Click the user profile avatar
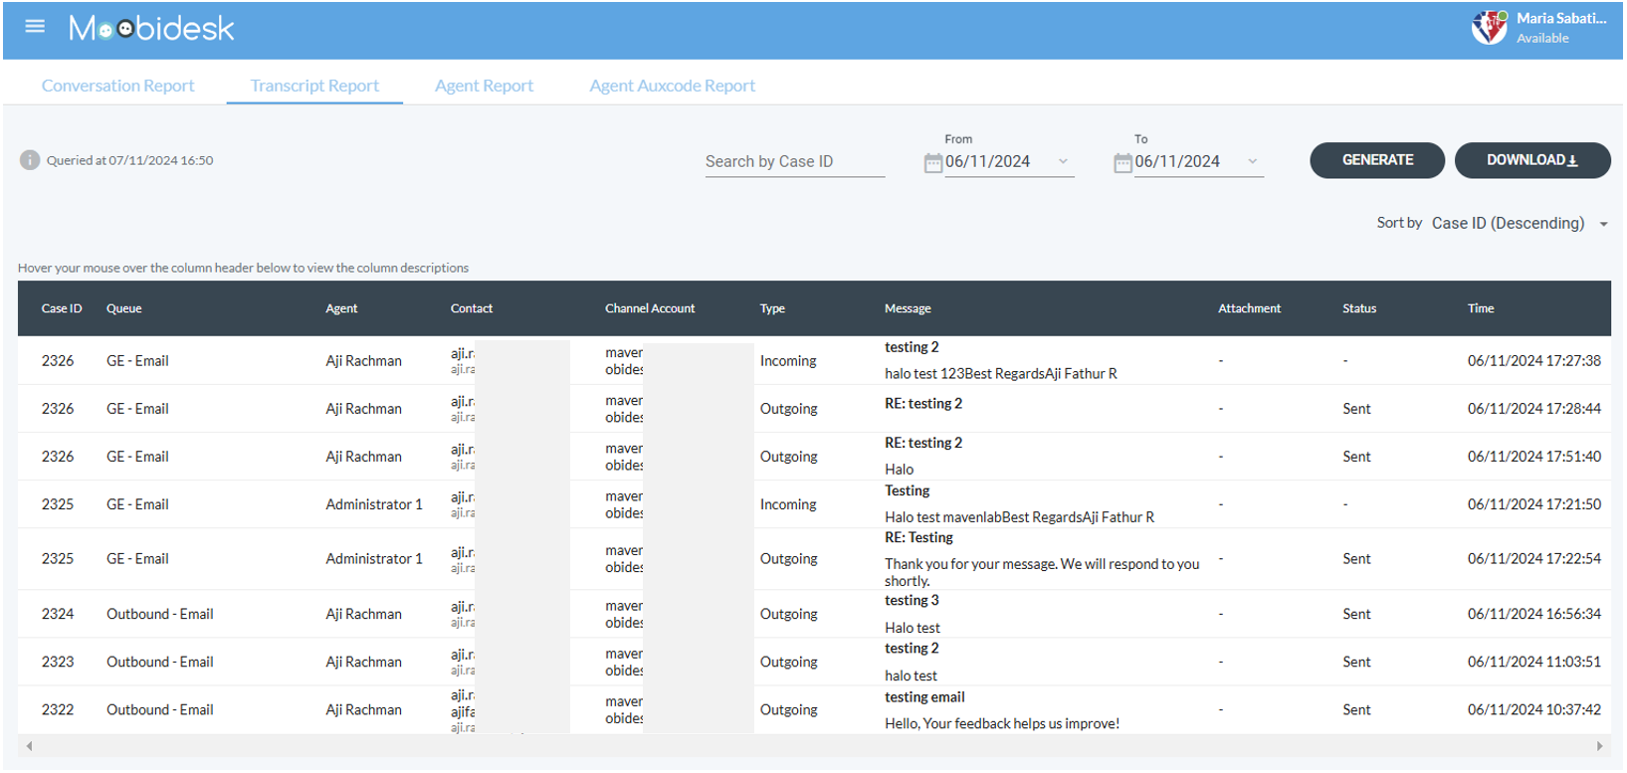This screenshot has width=1627, height=773. (1489, 28)
